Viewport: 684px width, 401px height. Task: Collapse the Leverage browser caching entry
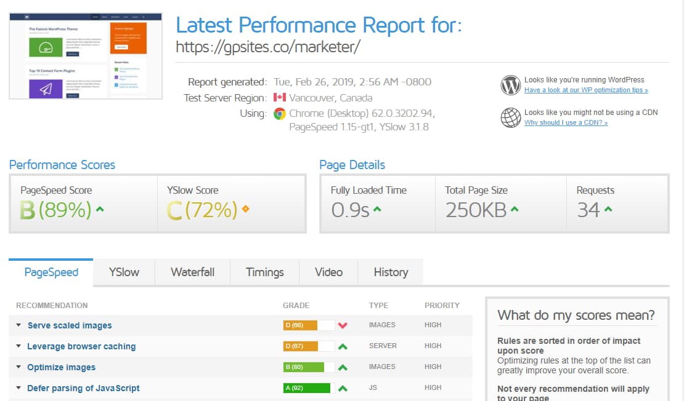point(81,346)
